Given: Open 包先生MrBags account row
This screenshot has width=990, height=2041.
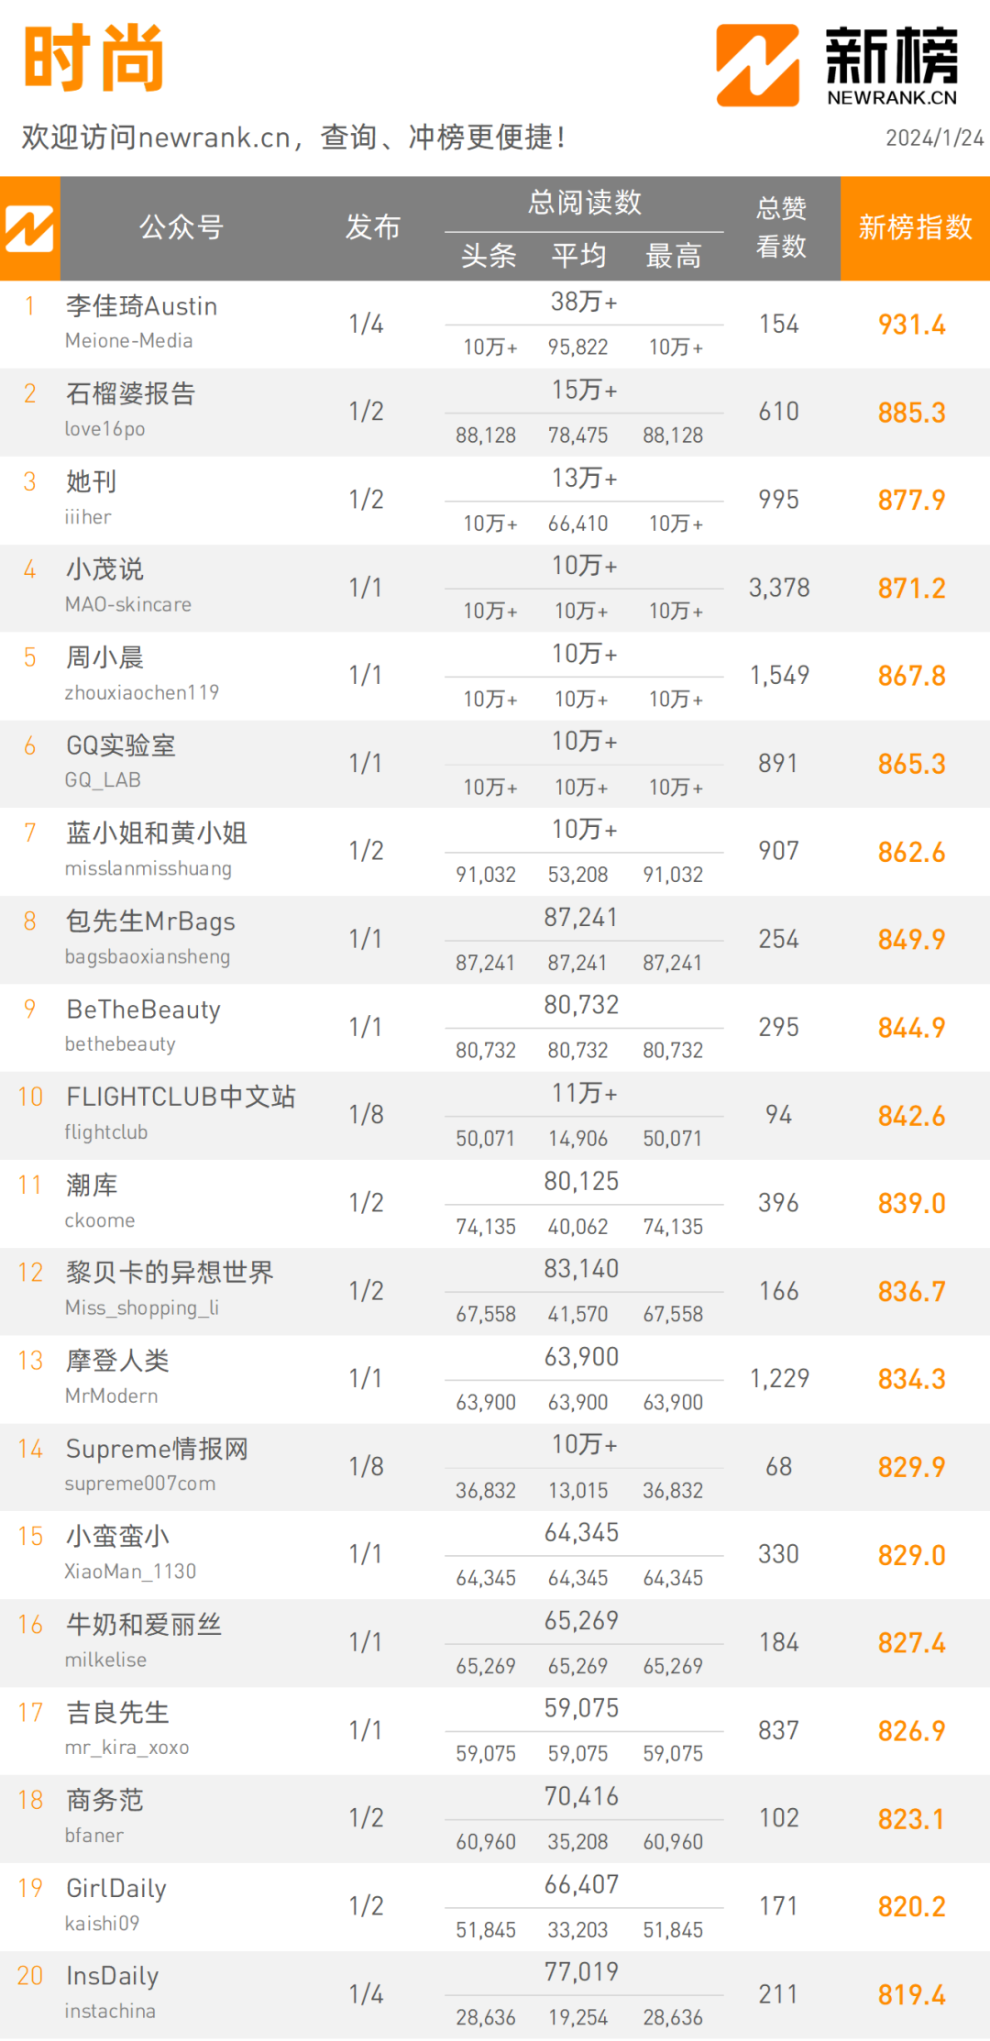Looking at the screenshot, I should (x=495, y=940).
